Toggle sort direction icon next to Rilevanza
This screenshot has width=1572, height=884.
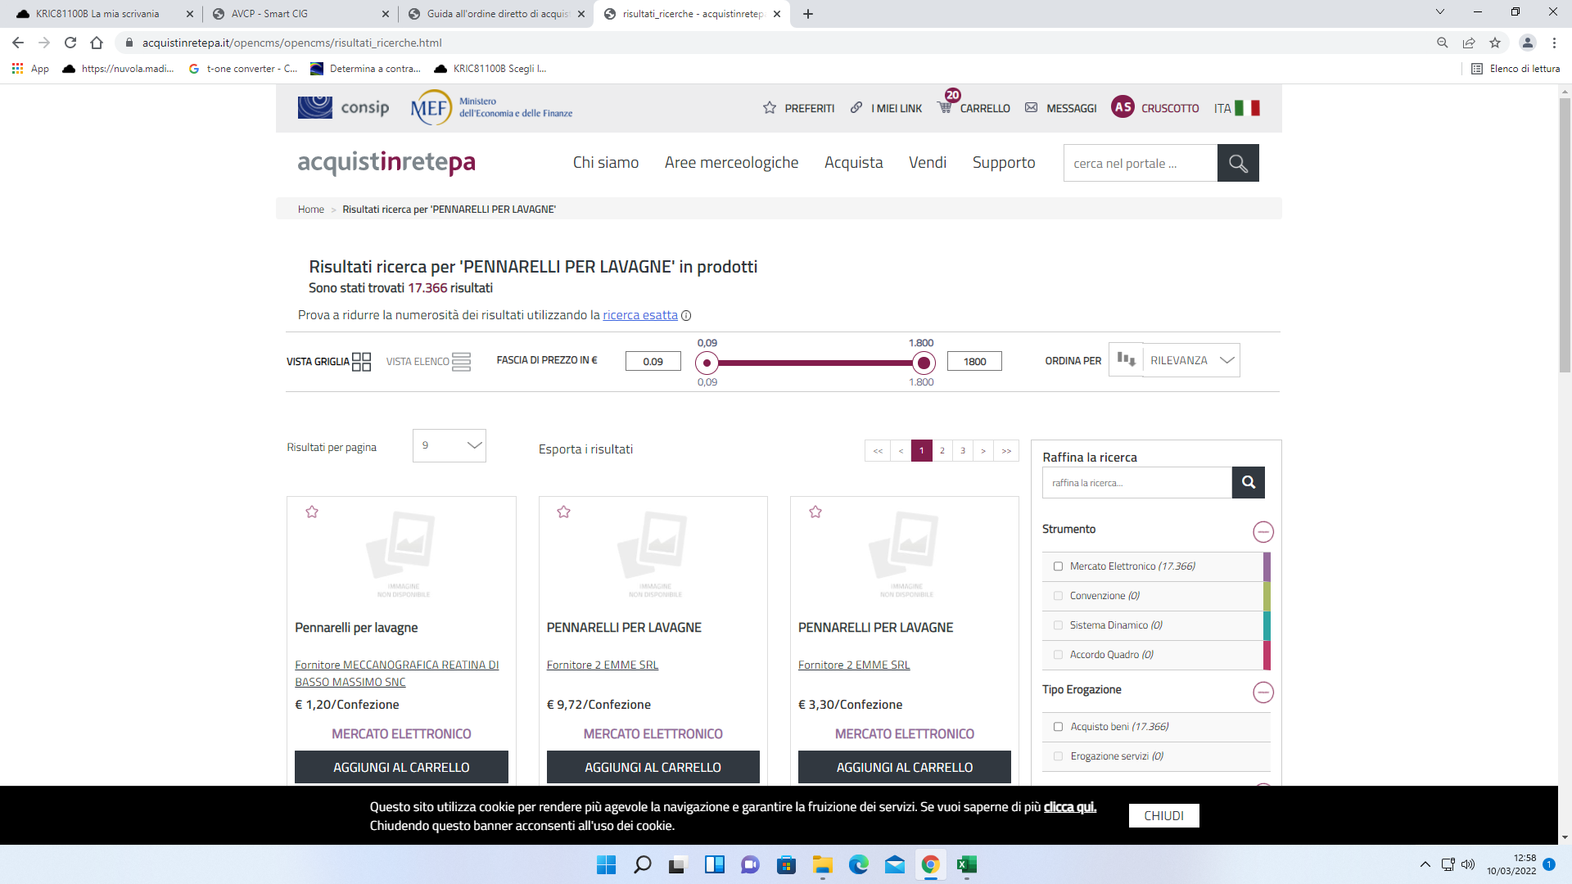(1126, 360)
